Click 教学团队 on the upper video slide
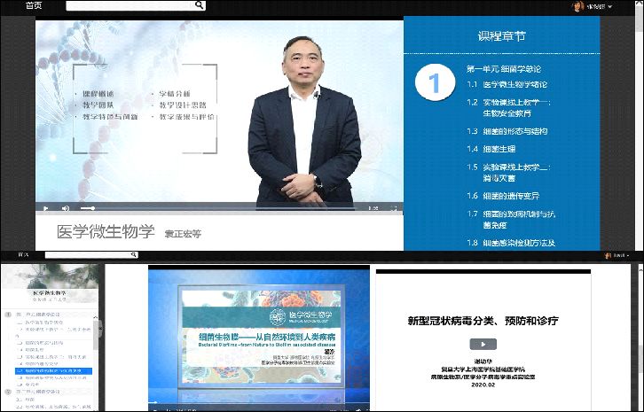 [98, 105]
